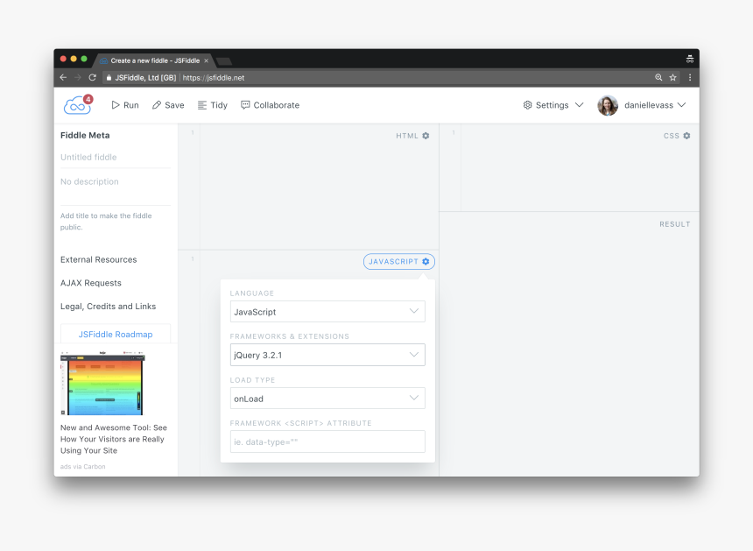Save the fiddle
The height and width of the screenshot is (551, 753).
pyautogui.click(x=168, y=105)
